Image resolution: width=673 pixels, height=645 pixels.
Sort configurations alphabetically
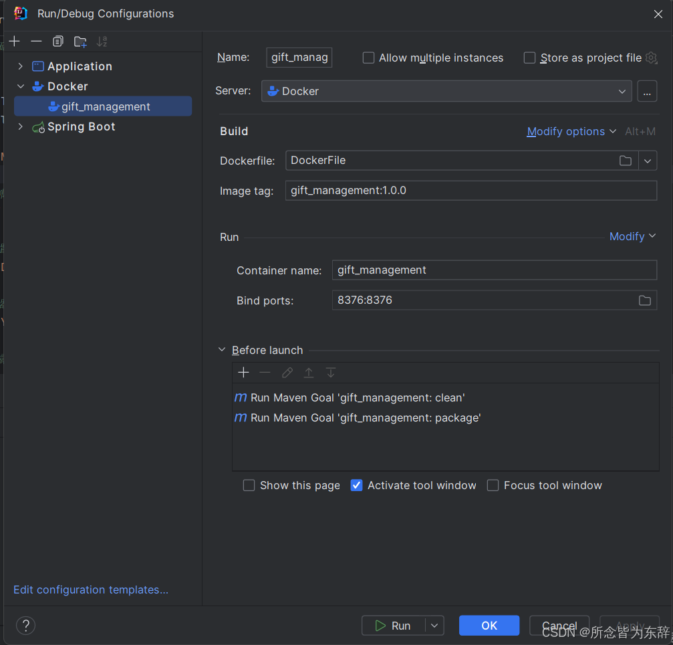[102, 41]
